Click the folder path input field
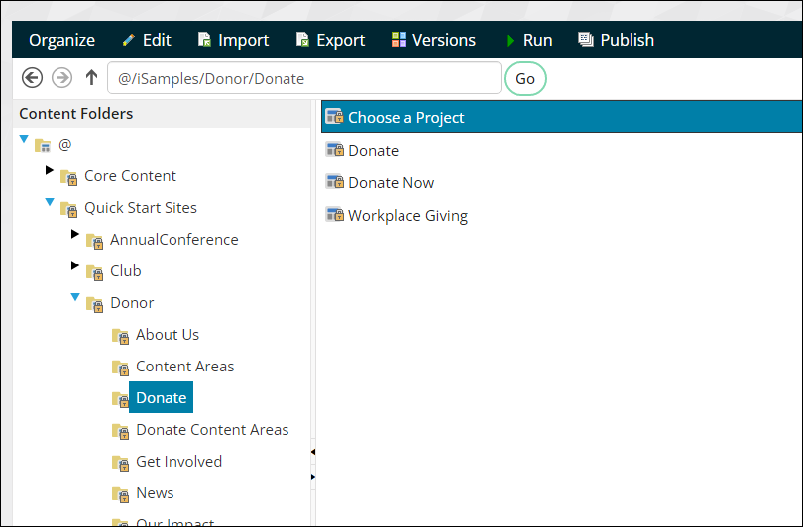The width and height of the screenshot is (803, 527). [x=304, y=78]
